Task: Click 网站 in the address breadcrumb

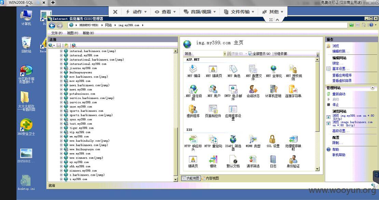Action: click(108, 25)
